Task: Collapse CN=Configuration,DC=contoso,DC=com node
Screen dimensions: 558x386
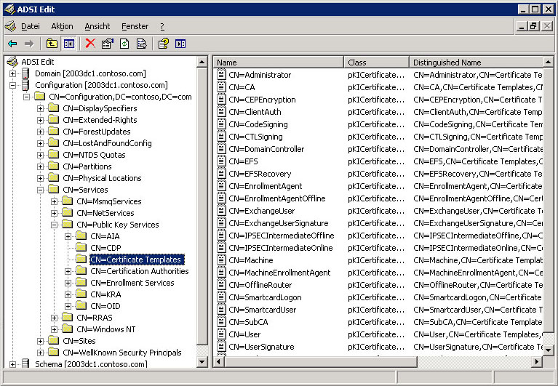Action: [x=26, y=97]
